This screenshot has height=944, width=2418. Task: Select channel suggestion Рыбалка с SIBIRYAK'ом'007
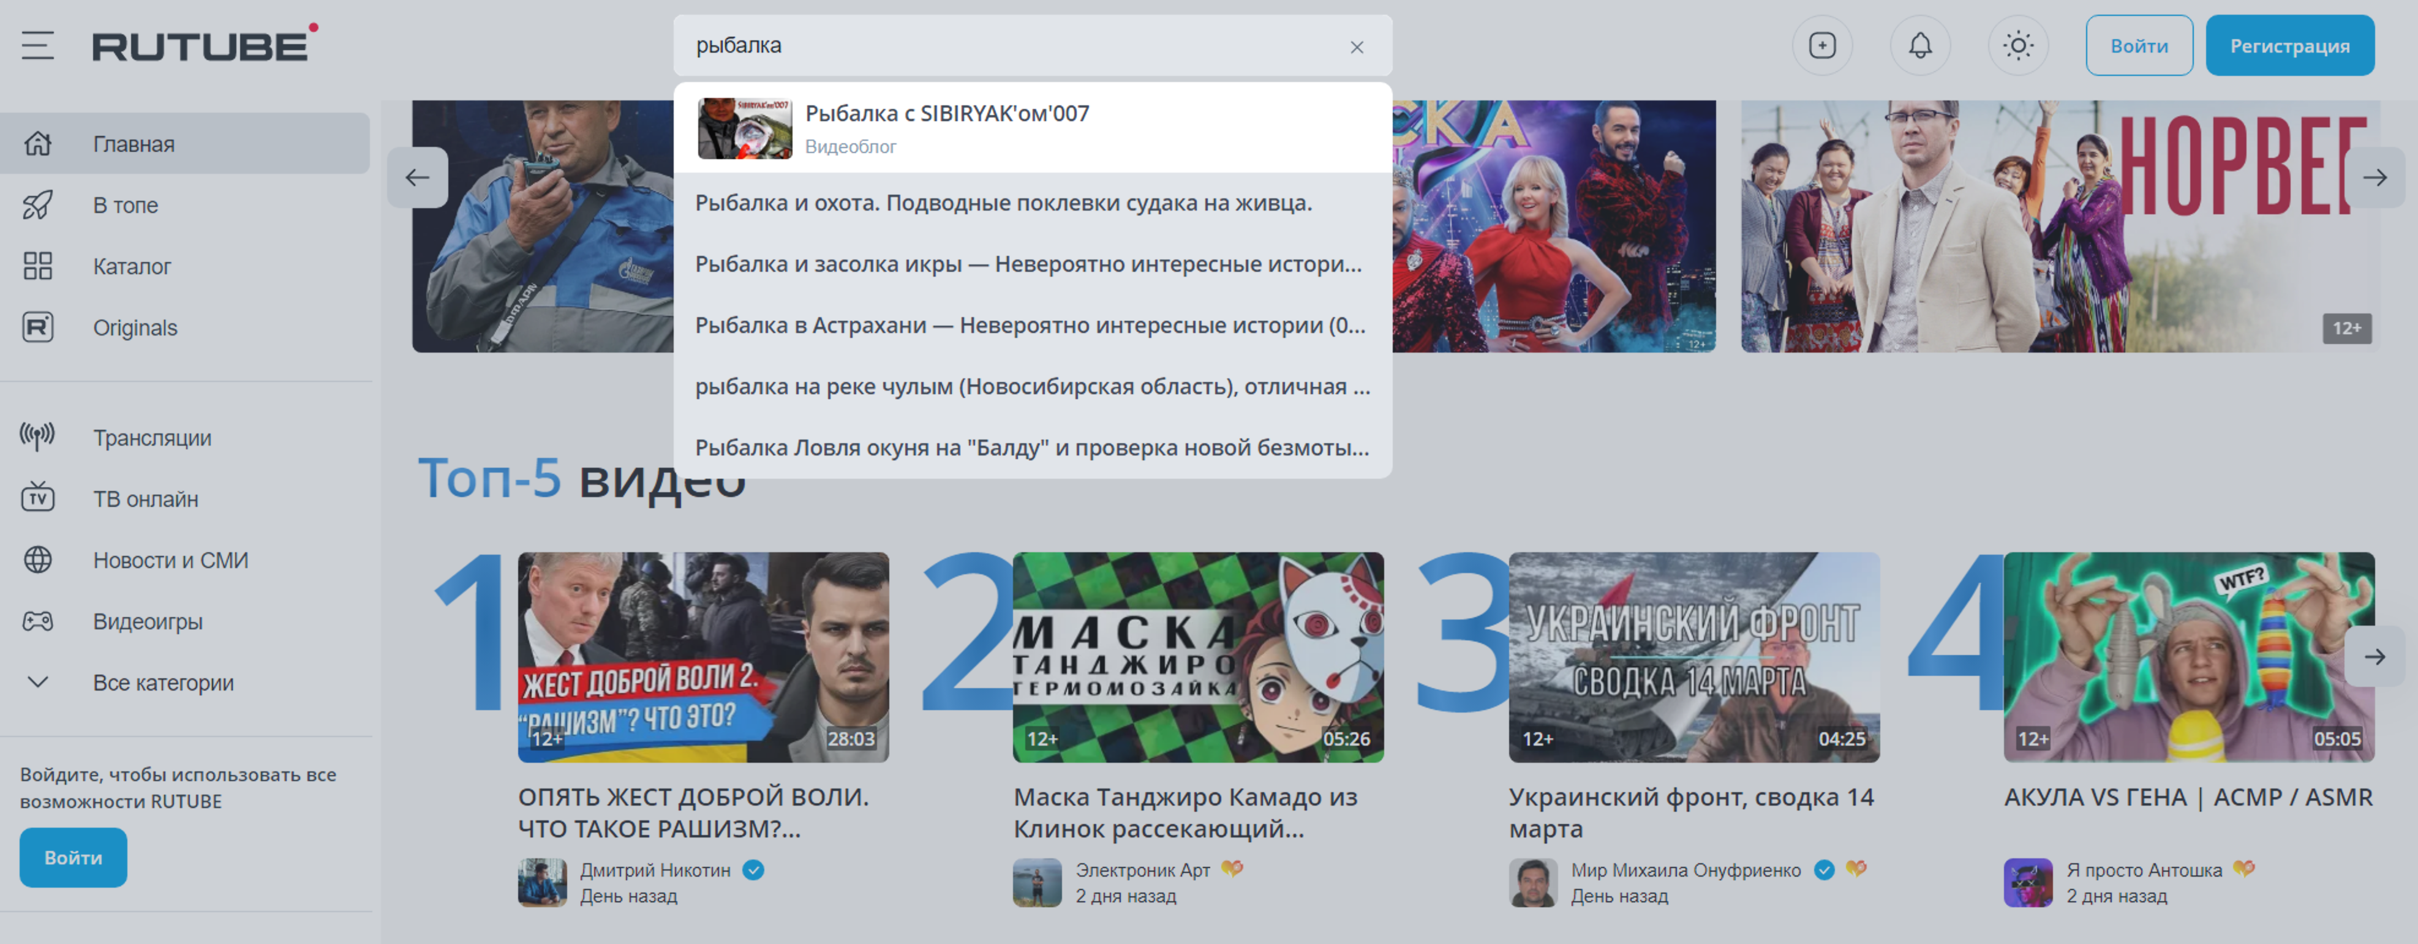pos(1033,127)
